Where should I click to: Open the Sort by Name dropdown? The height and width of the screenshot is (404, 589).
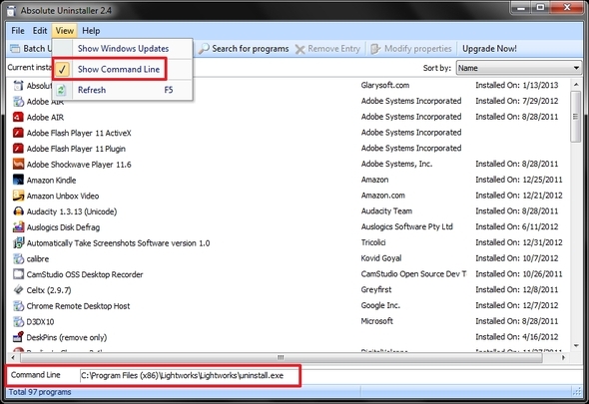[518, 68]
